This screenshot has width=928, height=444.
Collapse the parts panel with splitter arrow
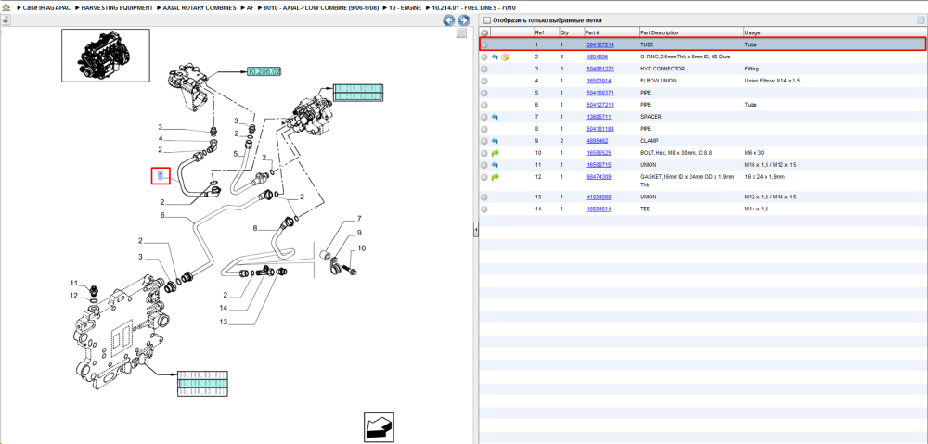475,231
